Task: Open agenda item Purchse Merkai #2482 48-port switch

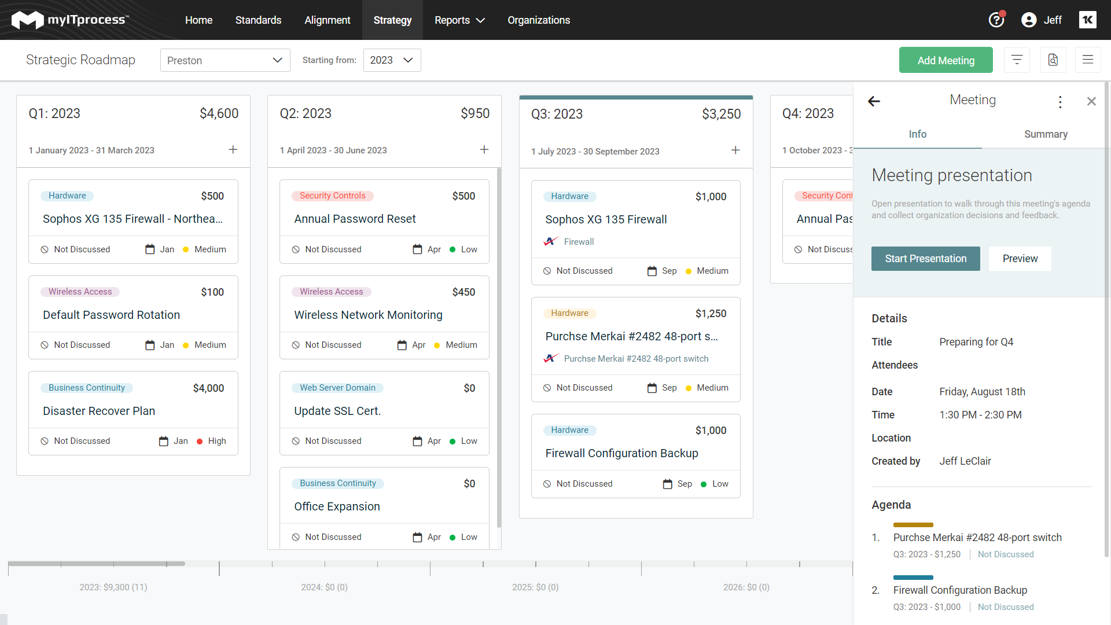Action: click(x=977, y=538)
